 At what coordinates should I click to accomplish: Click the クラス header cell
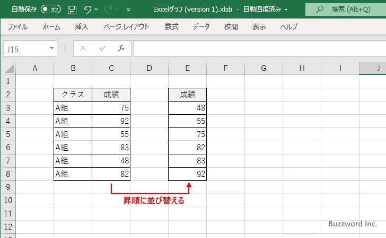pyautogui.click(x=73, y=95)
